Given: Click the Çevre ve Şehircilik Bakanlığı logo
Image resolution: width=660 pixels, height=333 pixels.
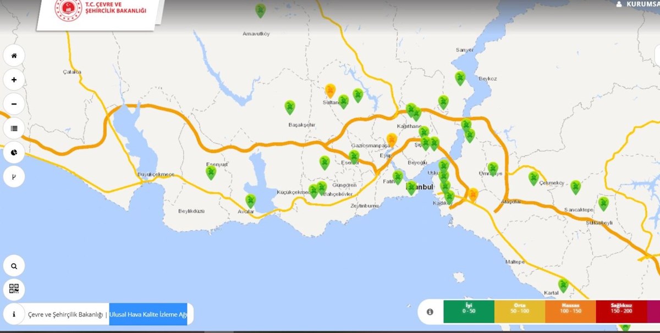Looking at the screenshot, I should 68,10.
